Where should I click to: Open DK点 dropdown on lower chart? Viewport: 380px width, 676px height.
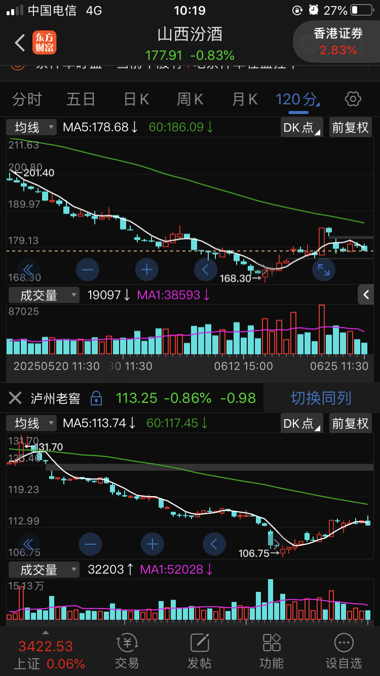(x=302, y=423)
